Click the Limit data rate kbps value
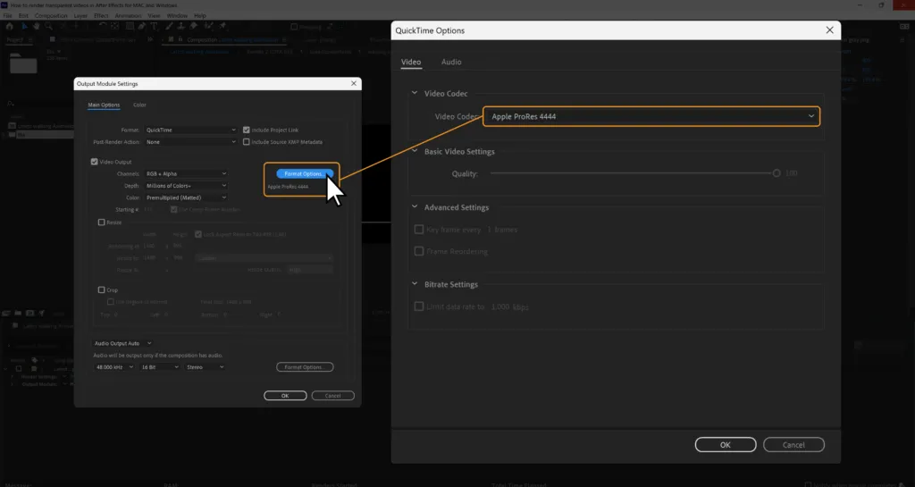Image resolution: width=915 pixels, height=487 pixels. (x=500, y=306)
